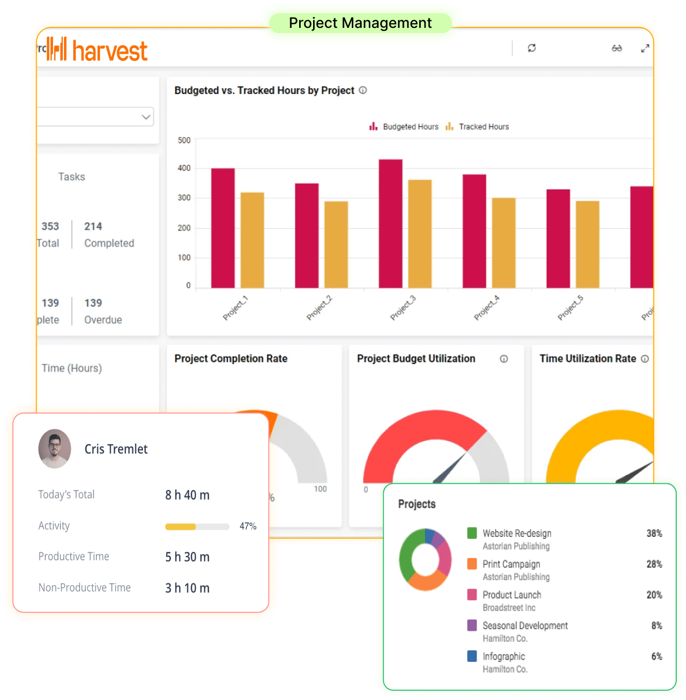The height and width of the screenshot is (700, 686).
Task: Click Broadstreet Inc client name
Action: (509, 608)
